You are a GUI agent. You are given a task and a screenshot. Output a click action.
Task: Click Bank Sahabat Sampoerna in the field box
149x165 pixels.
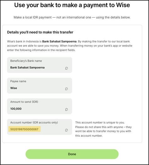coord(27,68)
